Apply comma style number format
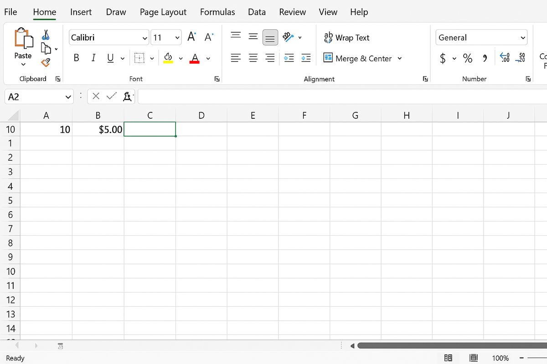Screen dimensions: 547x364 pyautogui.click(x=485, y=58)
